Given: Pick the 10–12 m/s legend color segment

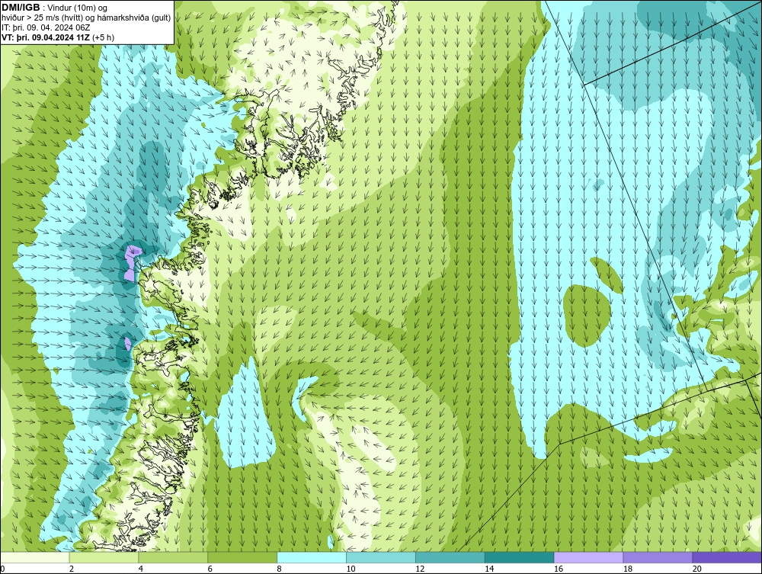Looking at the screenshot, I should click(x=381, y=557).
